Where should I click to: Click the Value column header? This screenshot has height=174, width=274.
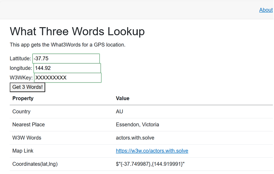123,98
